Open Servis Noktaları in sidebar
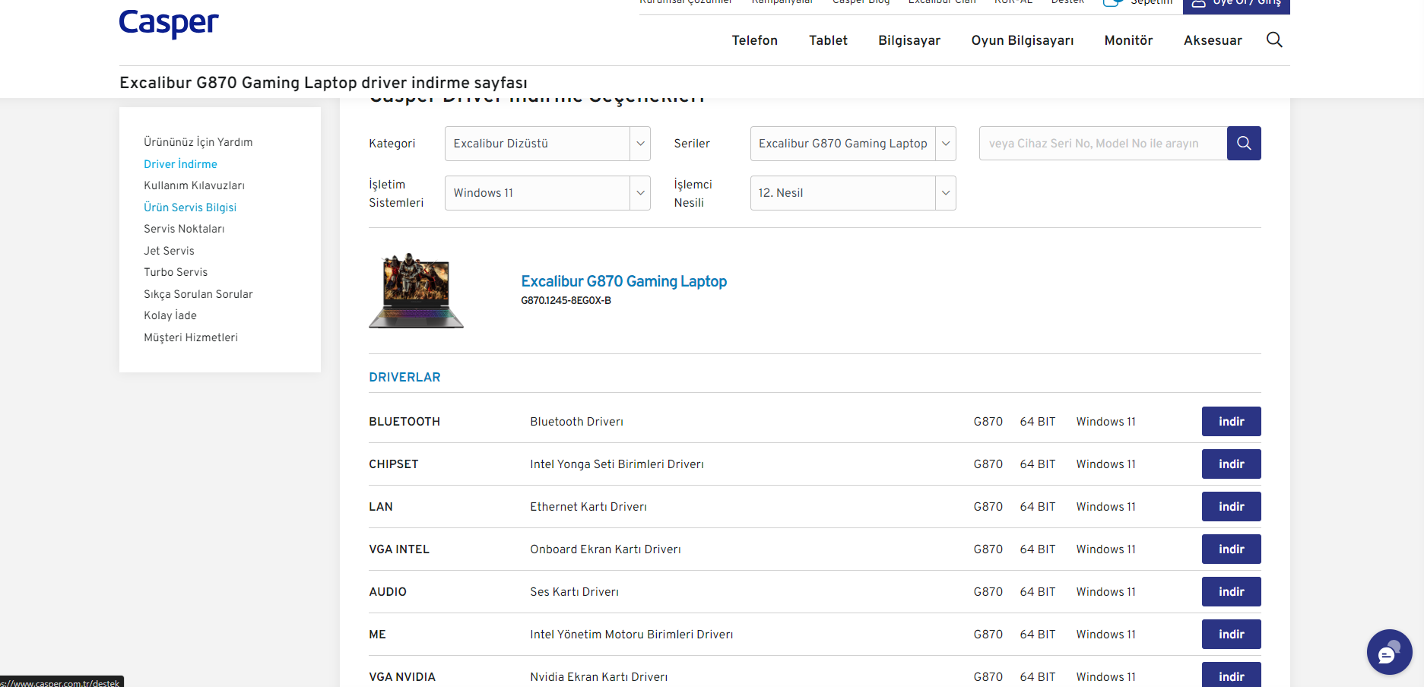Viewport: 1424px width, 687px height. (184, 229)
